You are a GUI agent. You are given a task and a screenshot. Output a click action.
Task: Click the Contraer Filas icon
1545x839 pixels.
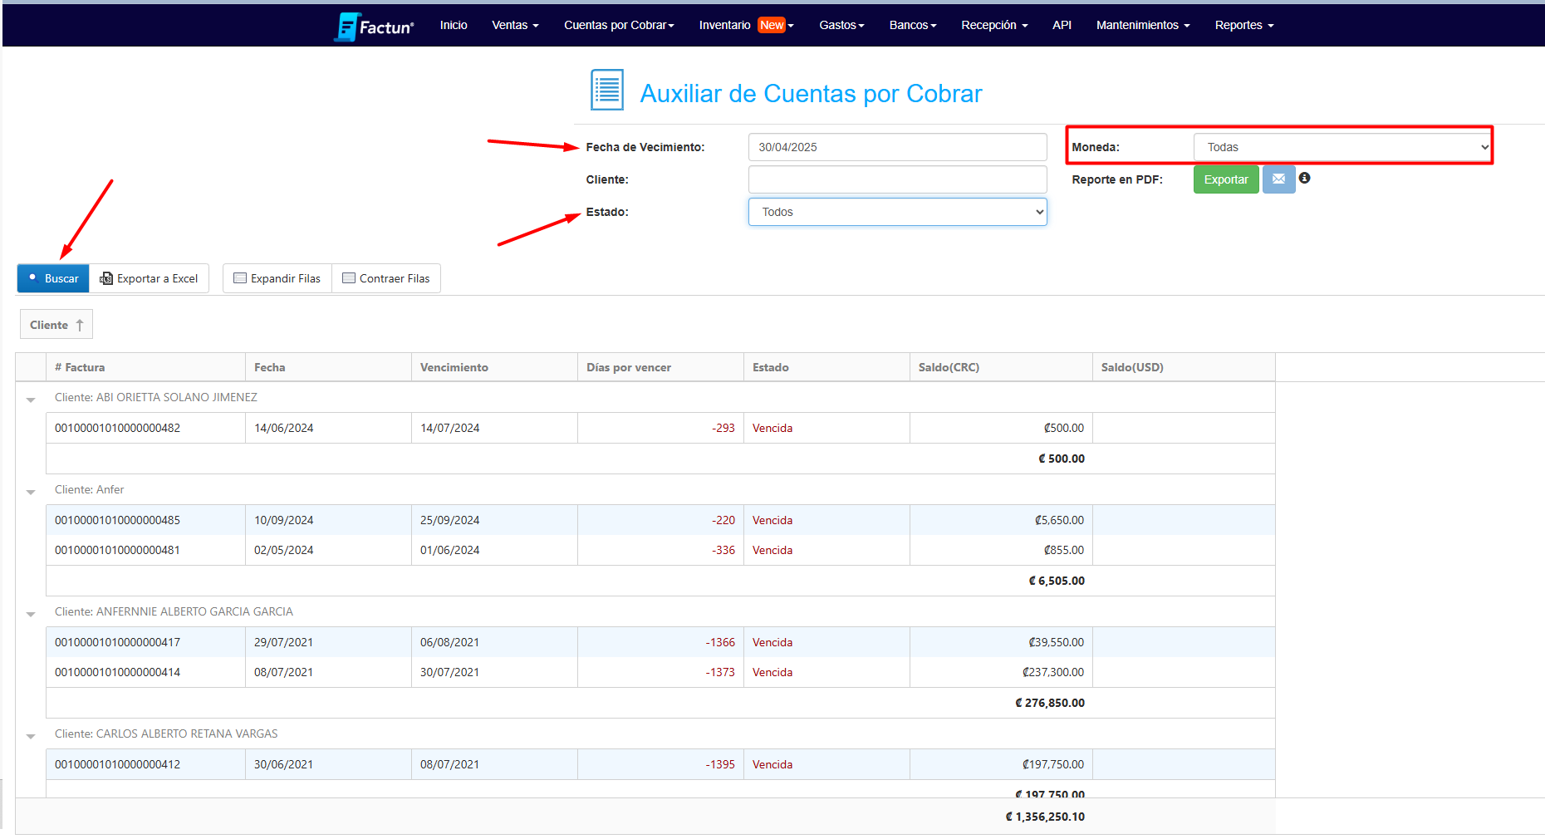coord(349,278)
